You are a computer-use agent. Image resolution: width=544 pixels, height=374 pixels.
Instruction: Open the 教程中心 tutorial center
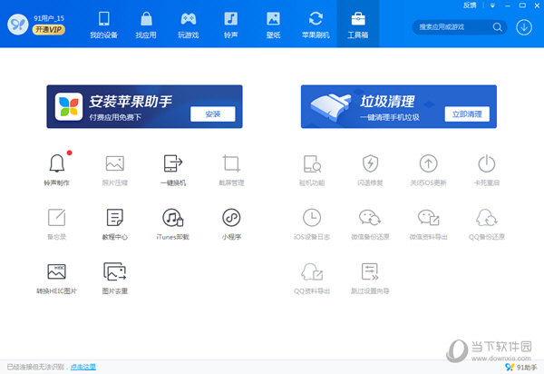tap(115, 223)
